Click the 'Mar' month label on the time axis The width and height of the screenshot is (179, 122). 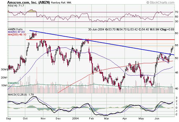click(106, 119)
